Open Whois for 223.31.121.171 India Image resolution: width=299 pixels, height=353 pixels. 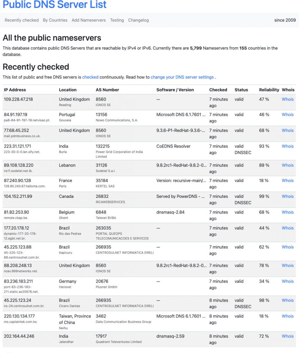coord(288,147)
